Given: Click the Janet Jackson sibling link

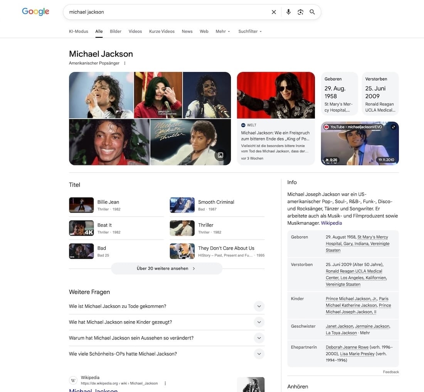Looking at the screenshot, I should click(339, 326).
